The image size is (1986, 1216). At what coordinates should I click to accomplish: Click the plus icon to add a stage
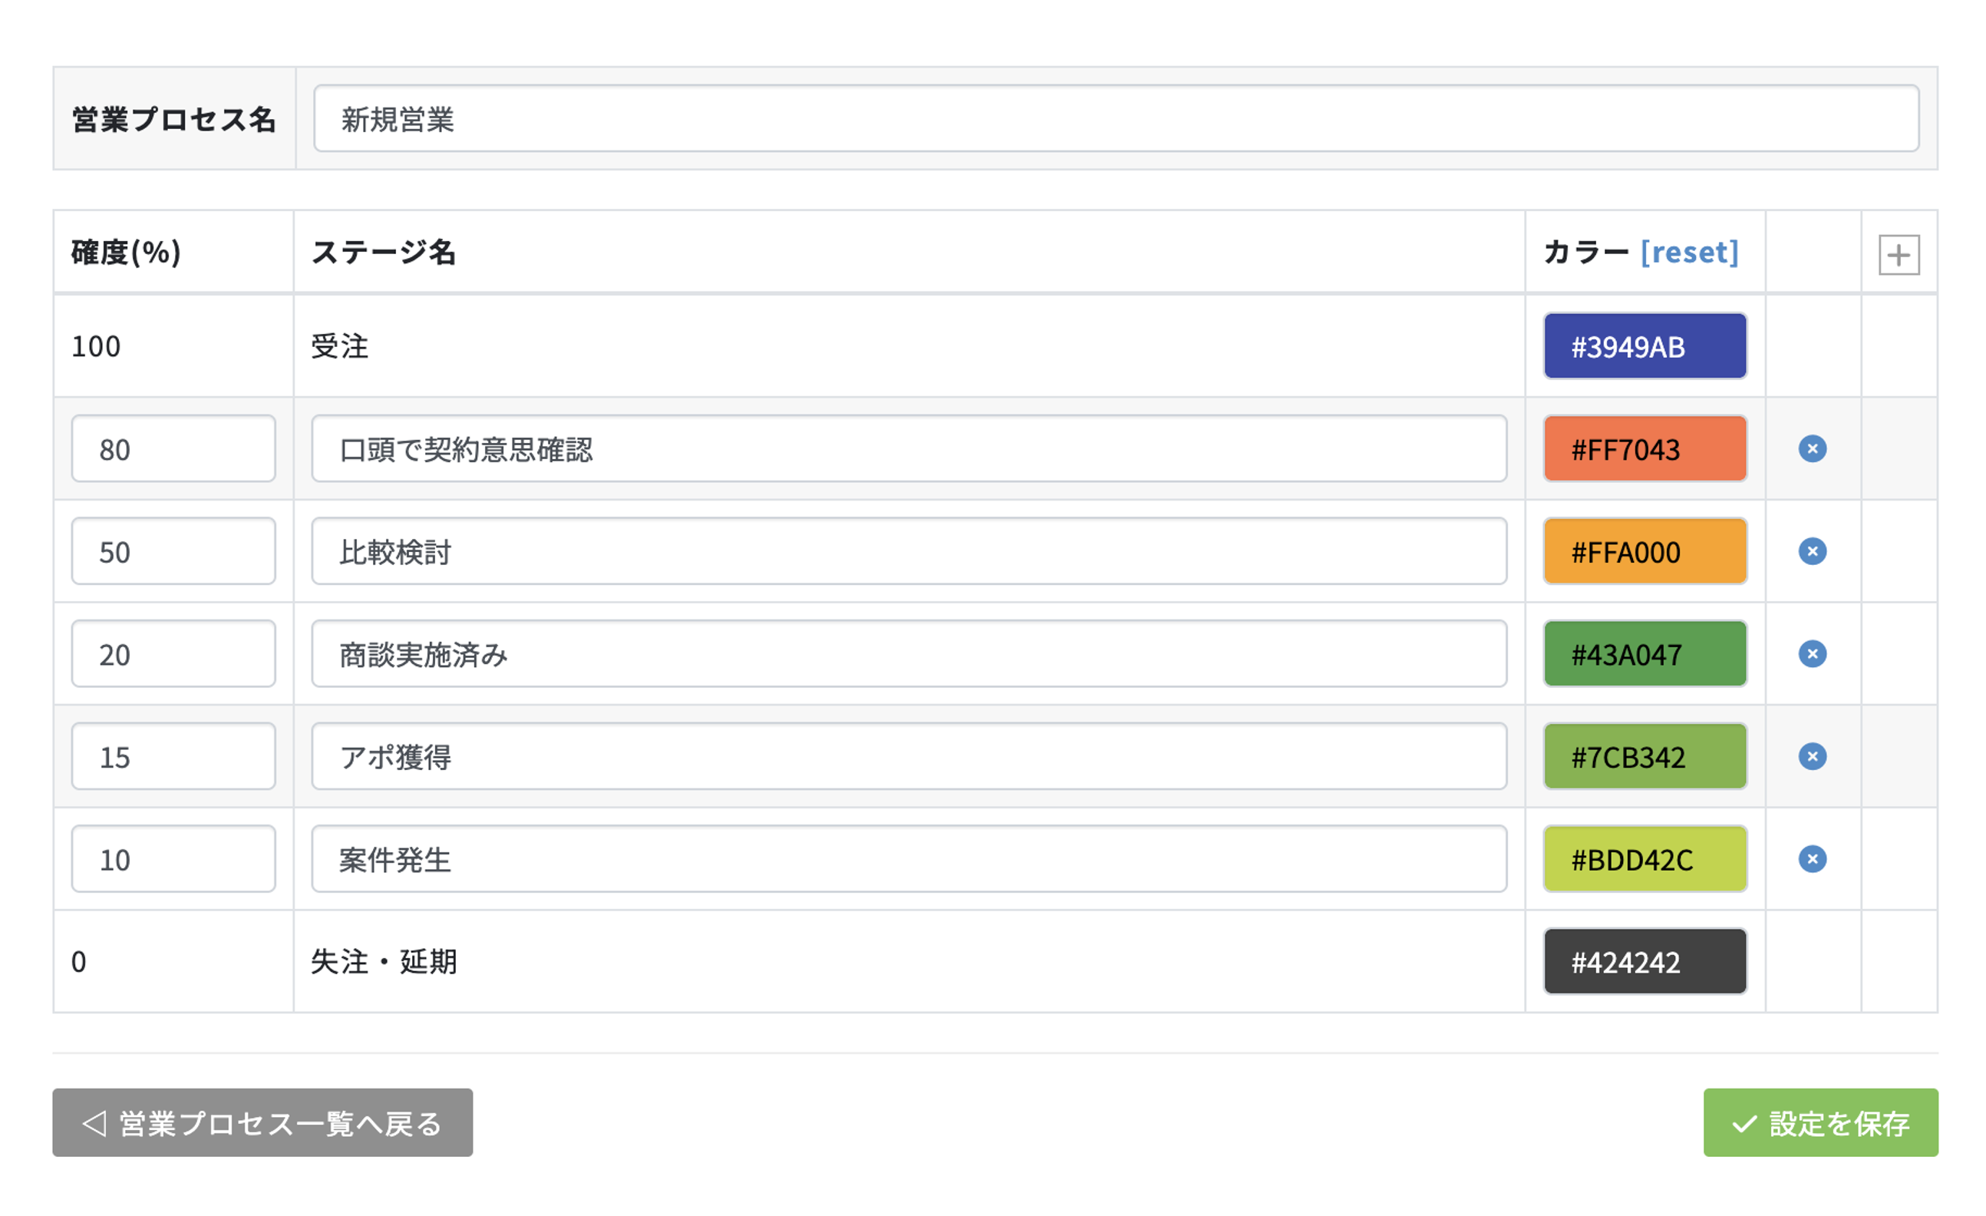coord(1899,255)
